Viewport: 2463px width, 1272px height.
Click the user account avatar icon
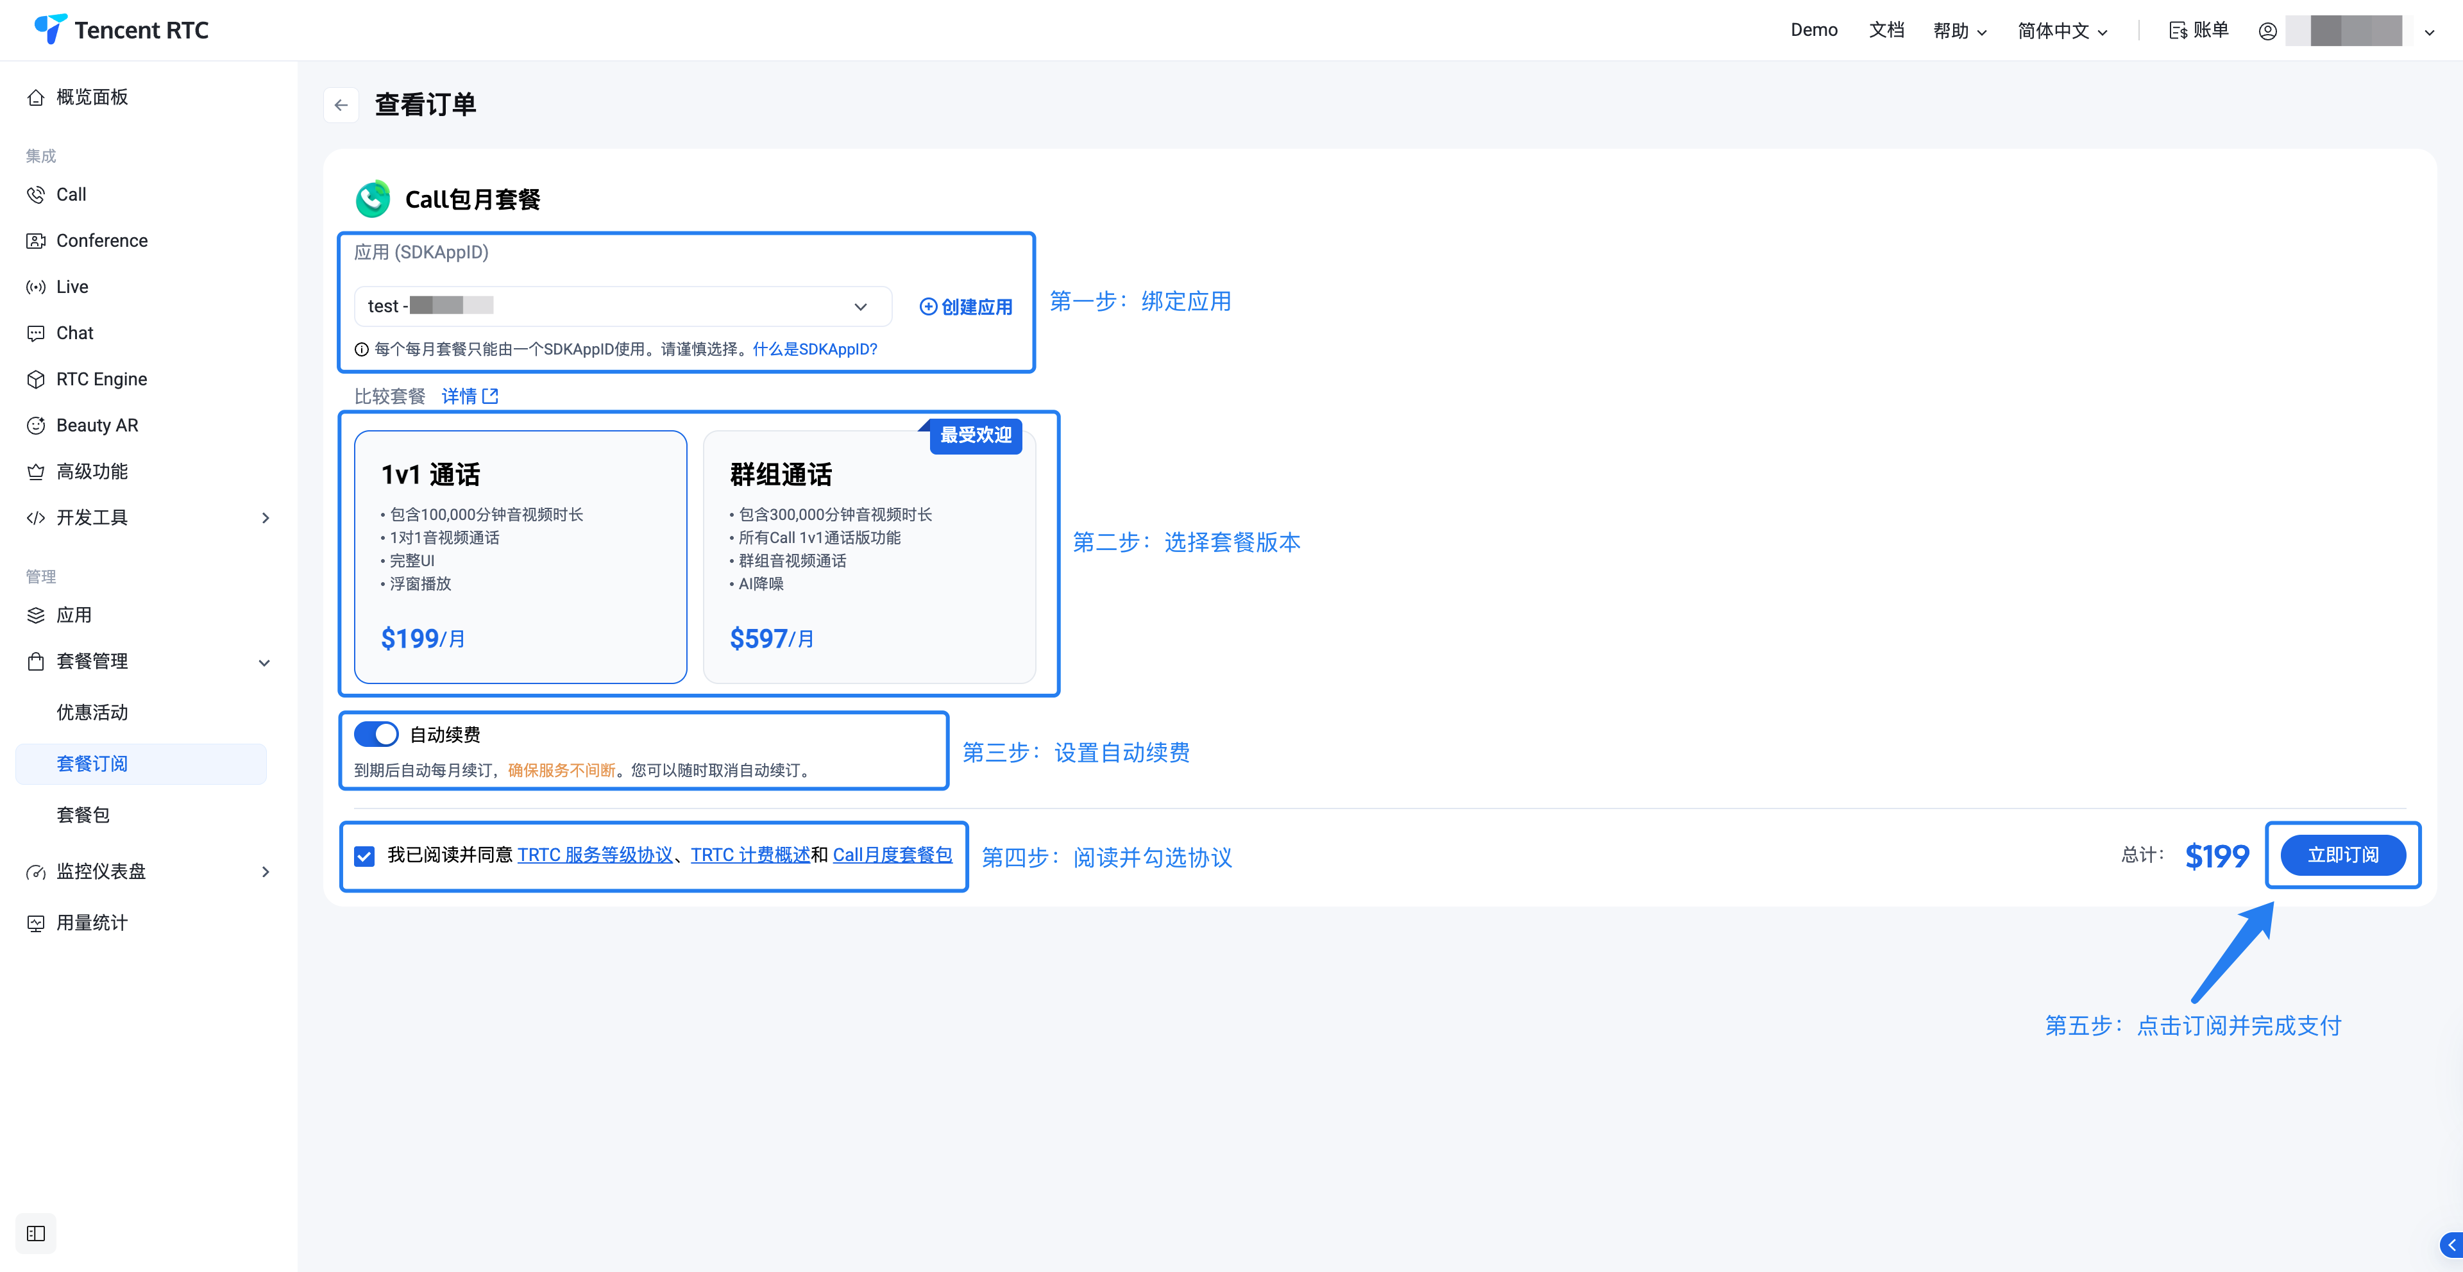(2267, 31)
